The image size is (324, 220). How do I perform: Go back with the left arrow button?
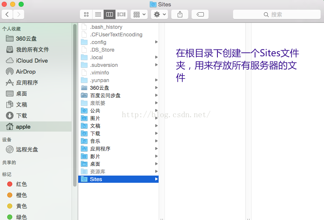click(x=7, y=14)
